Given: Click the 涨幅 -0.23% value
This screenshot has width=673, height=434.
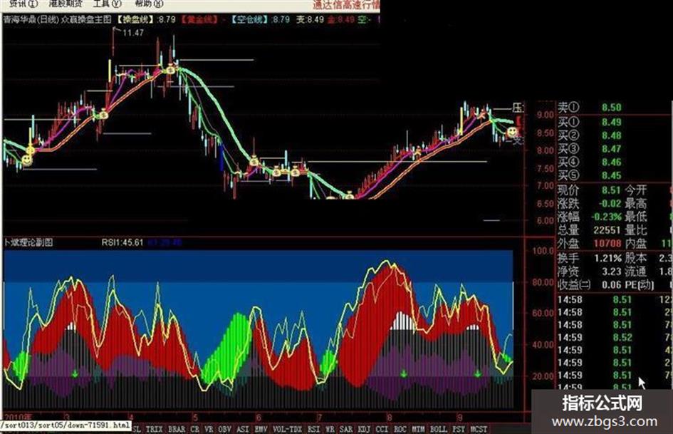Looking at the screenshot, I should tap(607, 217).
